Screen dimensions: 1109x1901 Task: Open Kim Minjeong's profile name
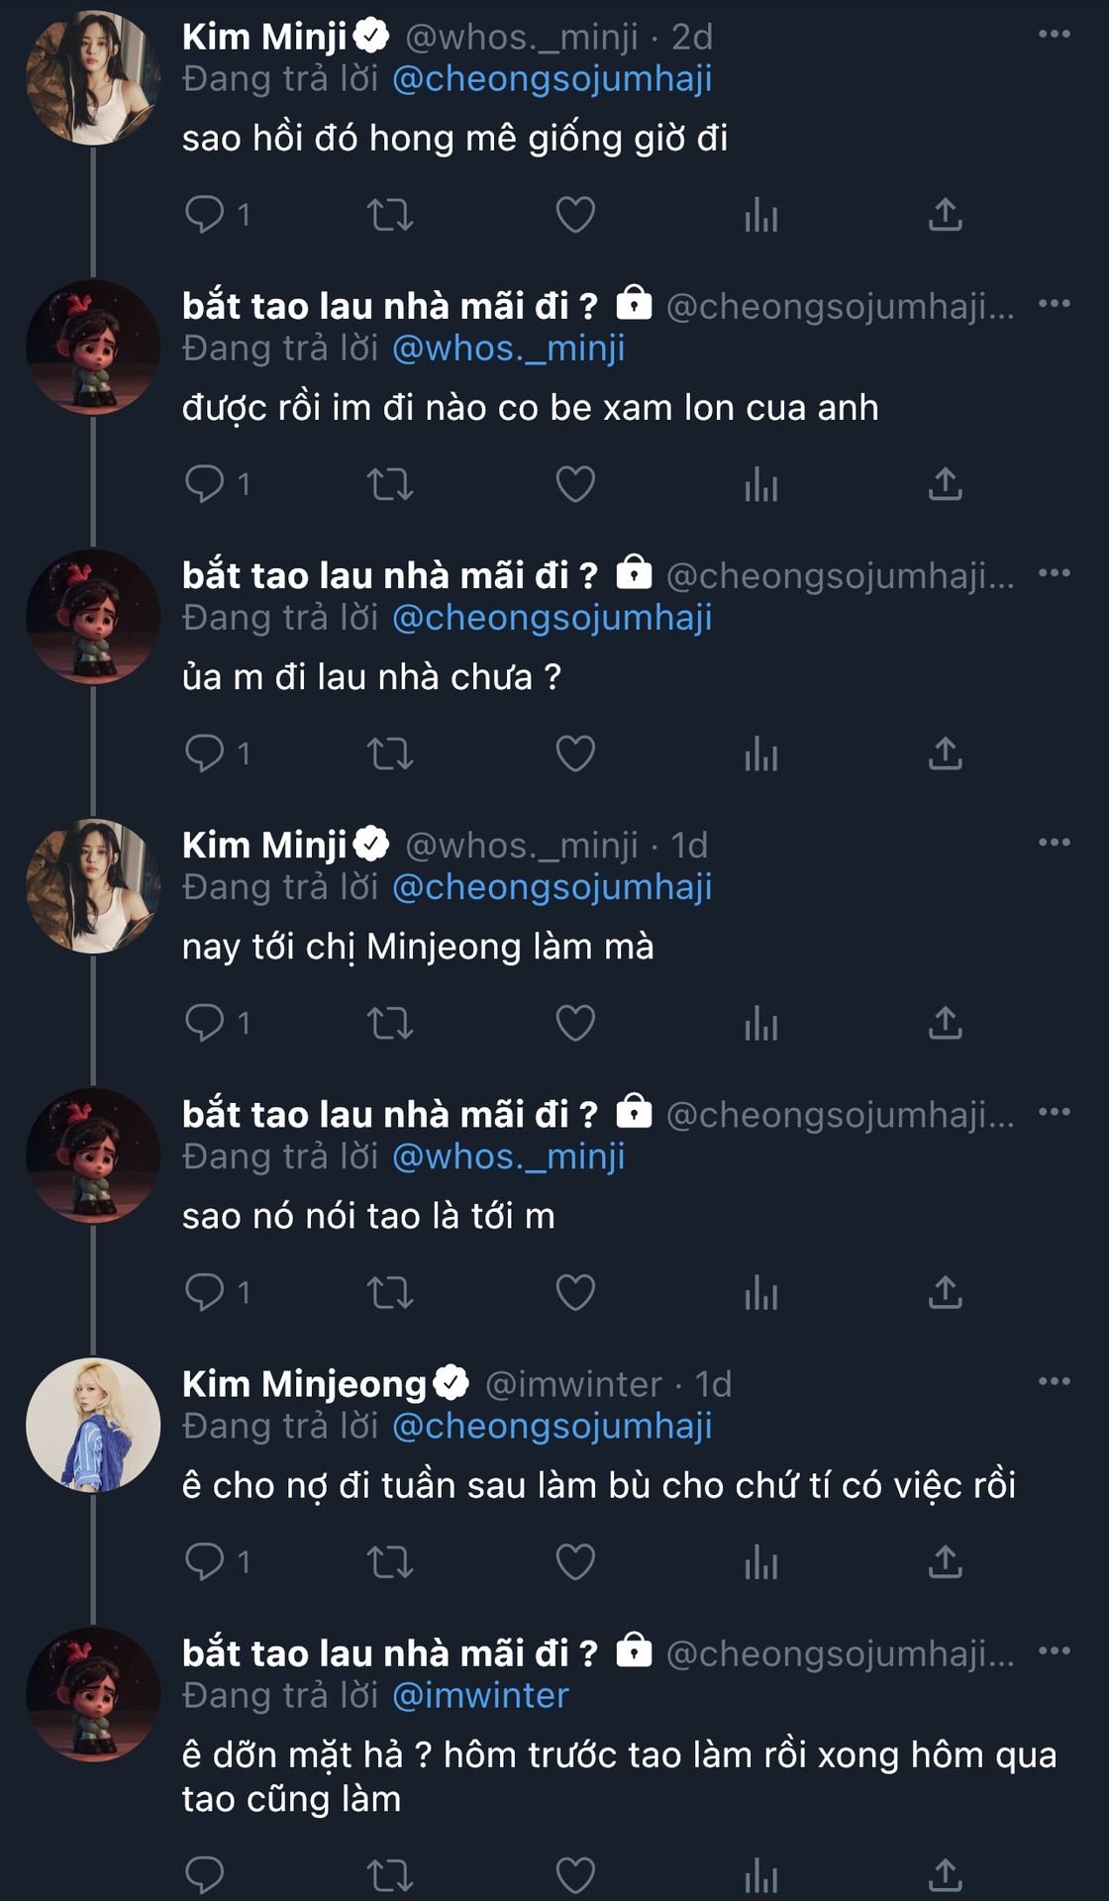pos(304,1383)
